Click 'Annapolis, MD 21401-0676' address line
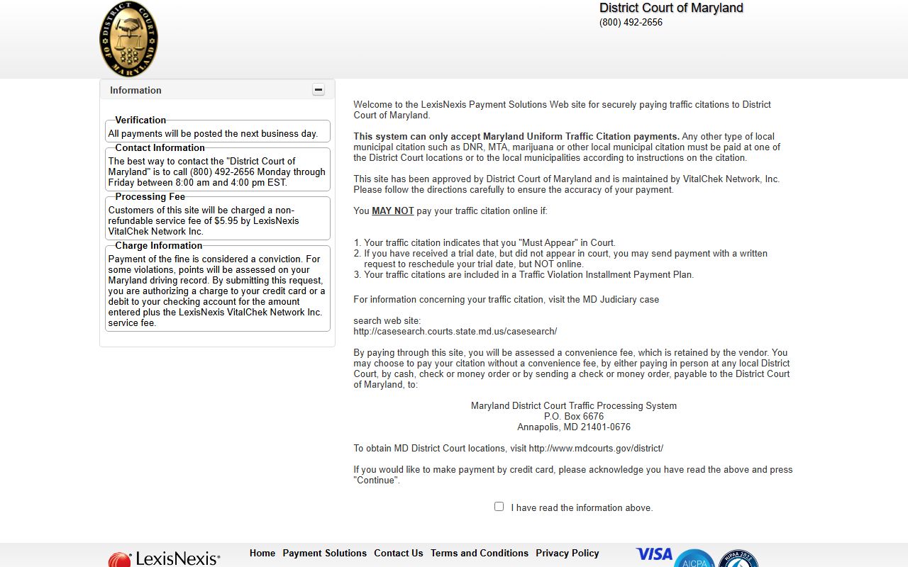 tap(574, 427)
